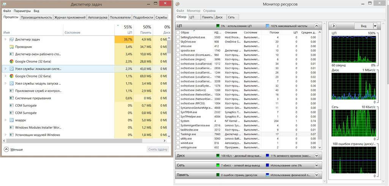Open the Справка menu in Монитор ресурсов

coord(209,11)
